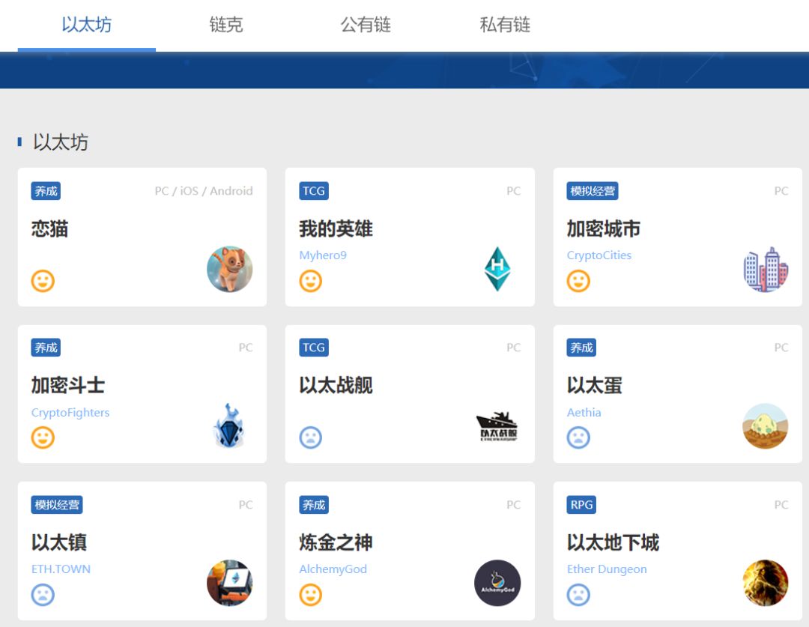Switch to the 以太坊 tab
The image size is (809, 627).
[87, 25]
